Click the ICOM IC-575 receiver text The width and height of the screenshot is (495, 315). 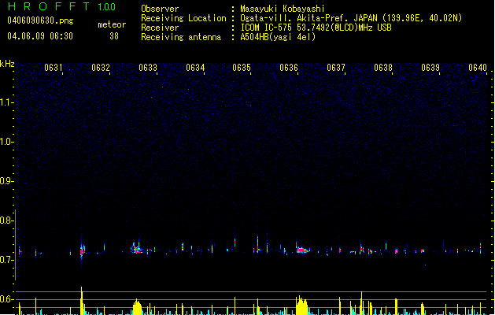pos(316,28)
